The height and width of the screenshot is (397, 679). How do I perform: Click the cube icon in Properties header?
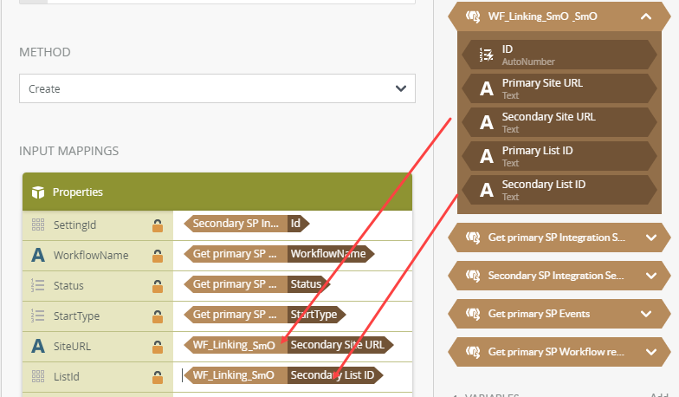(x=37, y=192)
